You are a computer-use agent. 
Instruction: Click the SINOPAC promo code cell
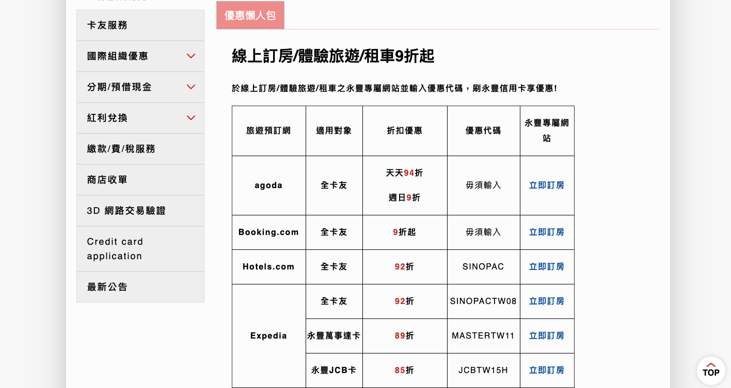click(x=483, y=266)
